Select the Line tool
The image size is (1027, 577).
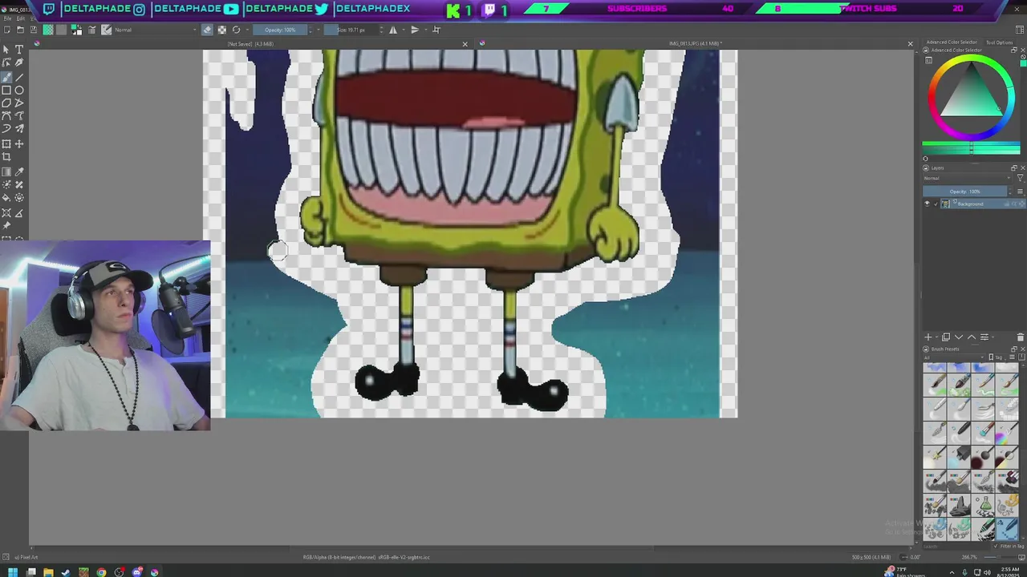[x=19, y=77]
